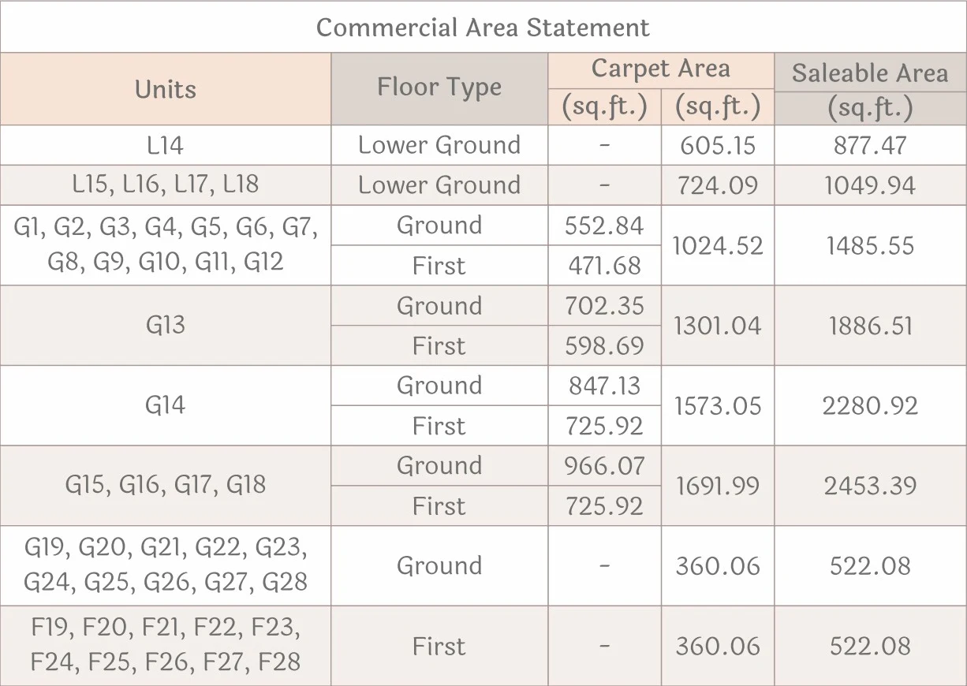Click the G13 unit cell
967x686 pixels.
coord(166,325)
